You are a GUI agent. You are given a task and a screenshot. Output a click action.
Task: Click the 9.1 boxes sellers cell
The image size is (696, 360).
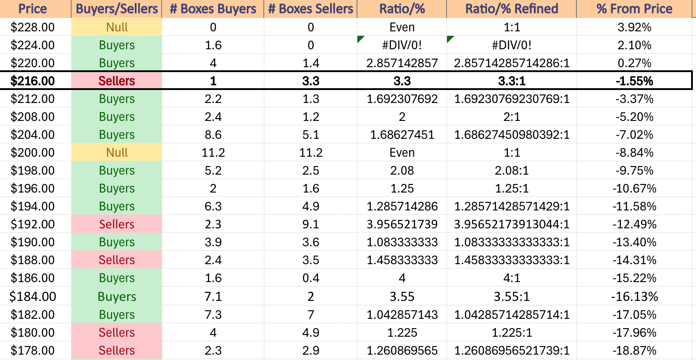click(310, 224)
